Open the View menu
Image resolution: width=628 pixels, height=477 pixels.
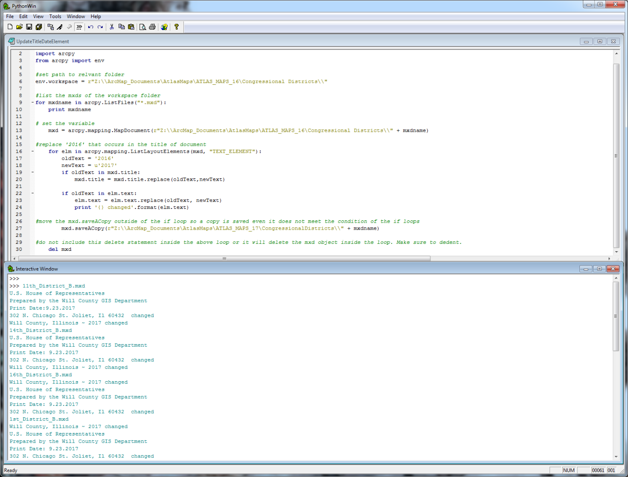[x=38, y=16]
